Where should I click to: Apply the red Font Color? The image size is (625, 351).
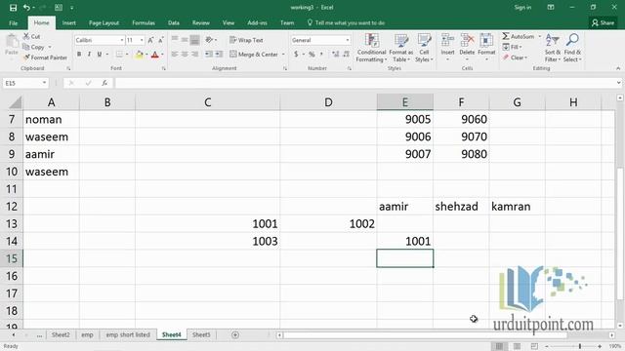click(155, 55)
